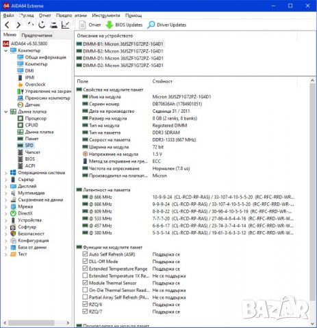
Task: Open the Отчет menu in the menu bar
Action: click(45, 15)
